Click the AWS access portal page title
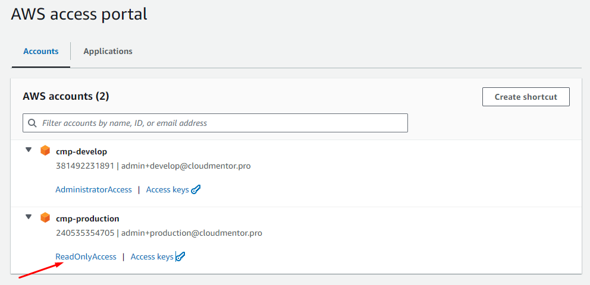Screen dimensions: 590x285 79,14
